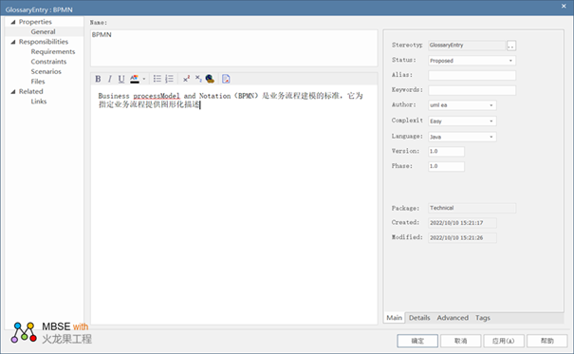Insert bulleted list in notes
Viewport: 574px width, 354px height.
[x=157, y=79]
